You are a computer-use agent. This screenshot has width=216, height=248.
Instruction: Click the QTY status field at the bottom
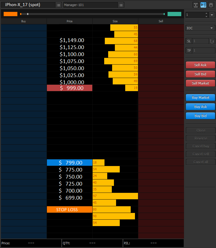coord(92,243)
